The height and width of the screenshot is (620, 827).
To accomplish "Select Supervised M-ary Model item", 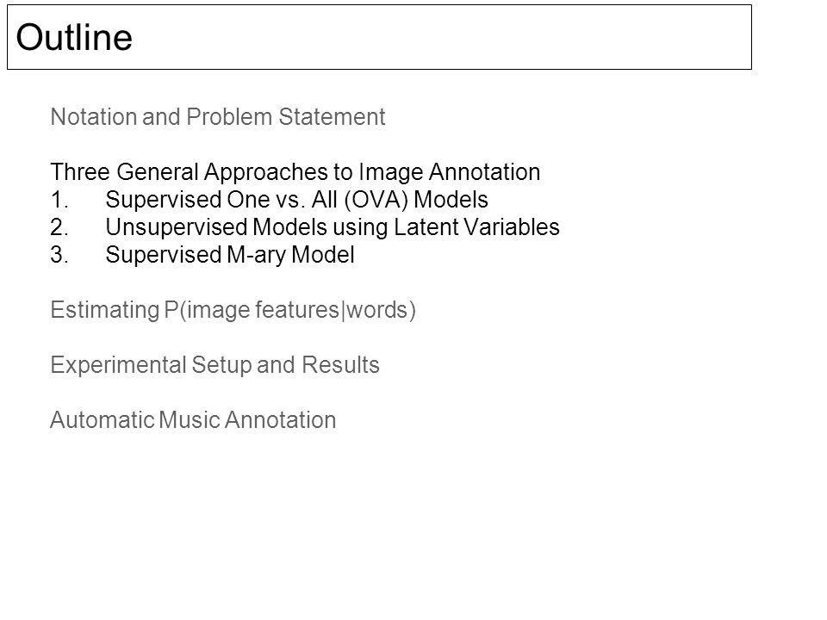I will pyautogui.click(x=230, y=255).
